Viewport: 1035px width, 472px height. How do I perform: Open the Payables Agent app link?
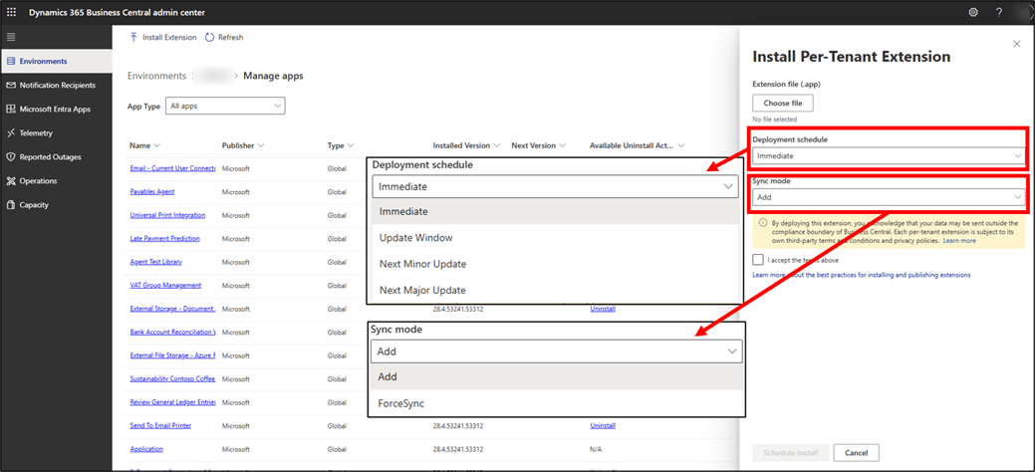click(151, 191)
